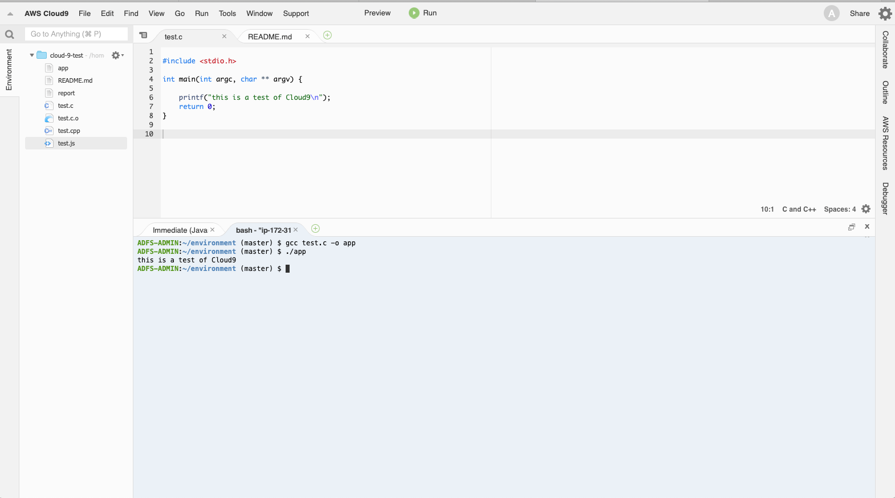Toggle the Outline side panel
The image size is (895, 498).
885,92
